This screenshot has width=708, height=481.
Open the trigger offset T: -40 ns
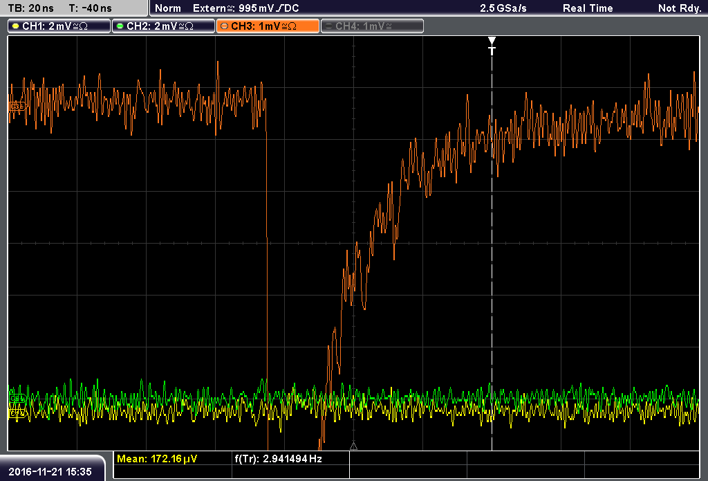pyautogui.click(x=91, y=8)
